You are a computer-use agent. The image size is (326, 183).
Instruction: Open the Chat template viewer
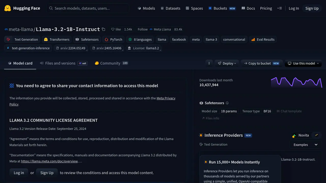point(289,111)
